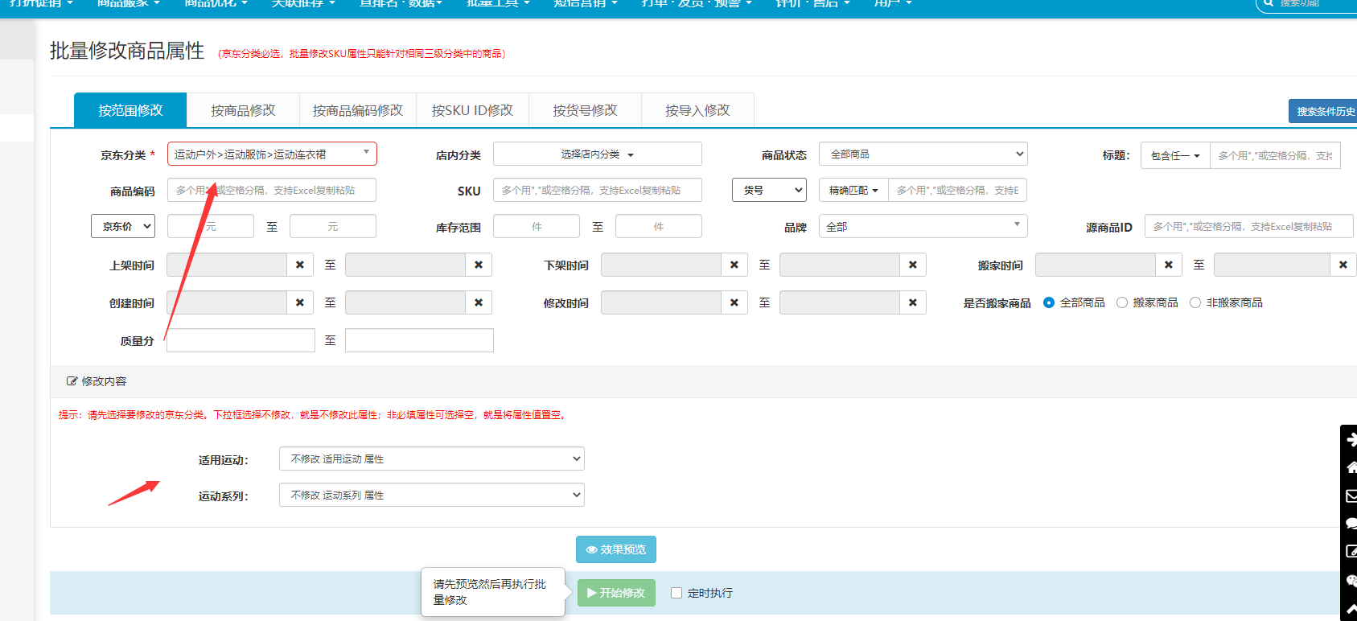Viewport: 1357px width, 621px height.
Task: Open the 京东分类 category selector
Action: coord(272,154)
